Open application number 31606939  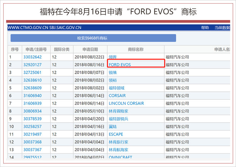33,103
